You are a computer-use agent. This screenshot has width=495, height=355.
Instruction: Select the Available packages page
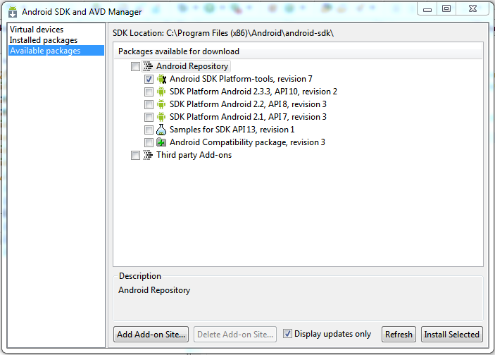click(x=56, y=51)
